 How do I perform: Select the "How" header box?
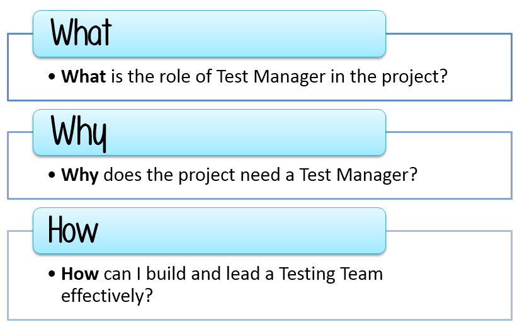210,231
